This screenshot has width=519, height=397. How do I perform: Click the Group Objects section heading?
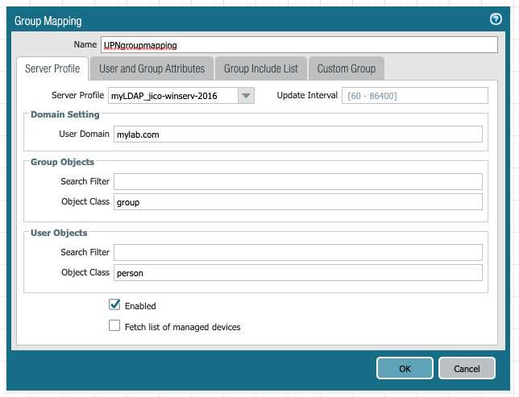(x=62, y=162)
